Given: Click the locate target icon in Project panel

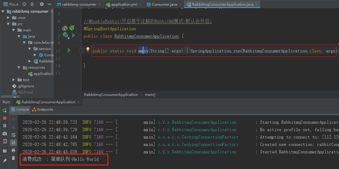Looking at the screenshot, I should (x=24, y=4).
